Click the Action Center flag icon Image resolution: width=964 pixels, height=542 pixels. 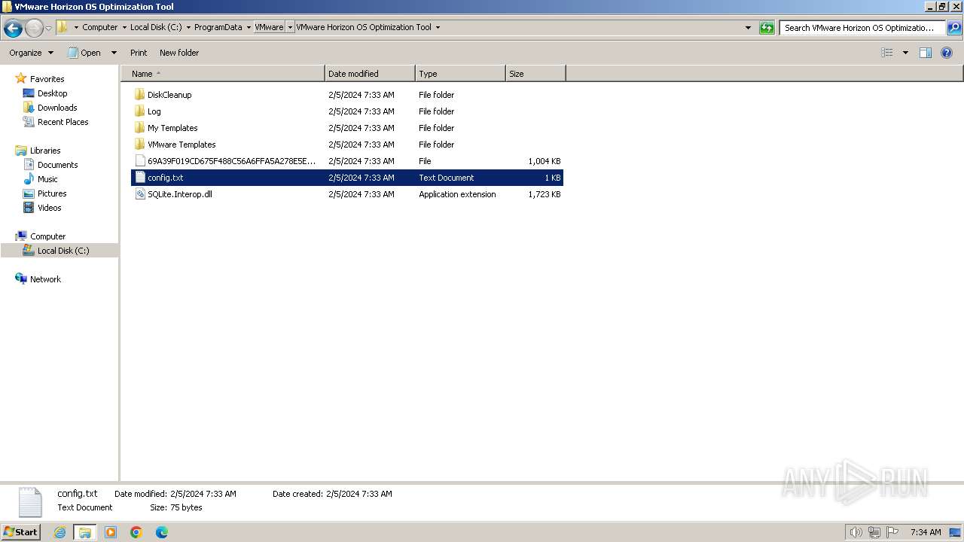pos(892,532)
